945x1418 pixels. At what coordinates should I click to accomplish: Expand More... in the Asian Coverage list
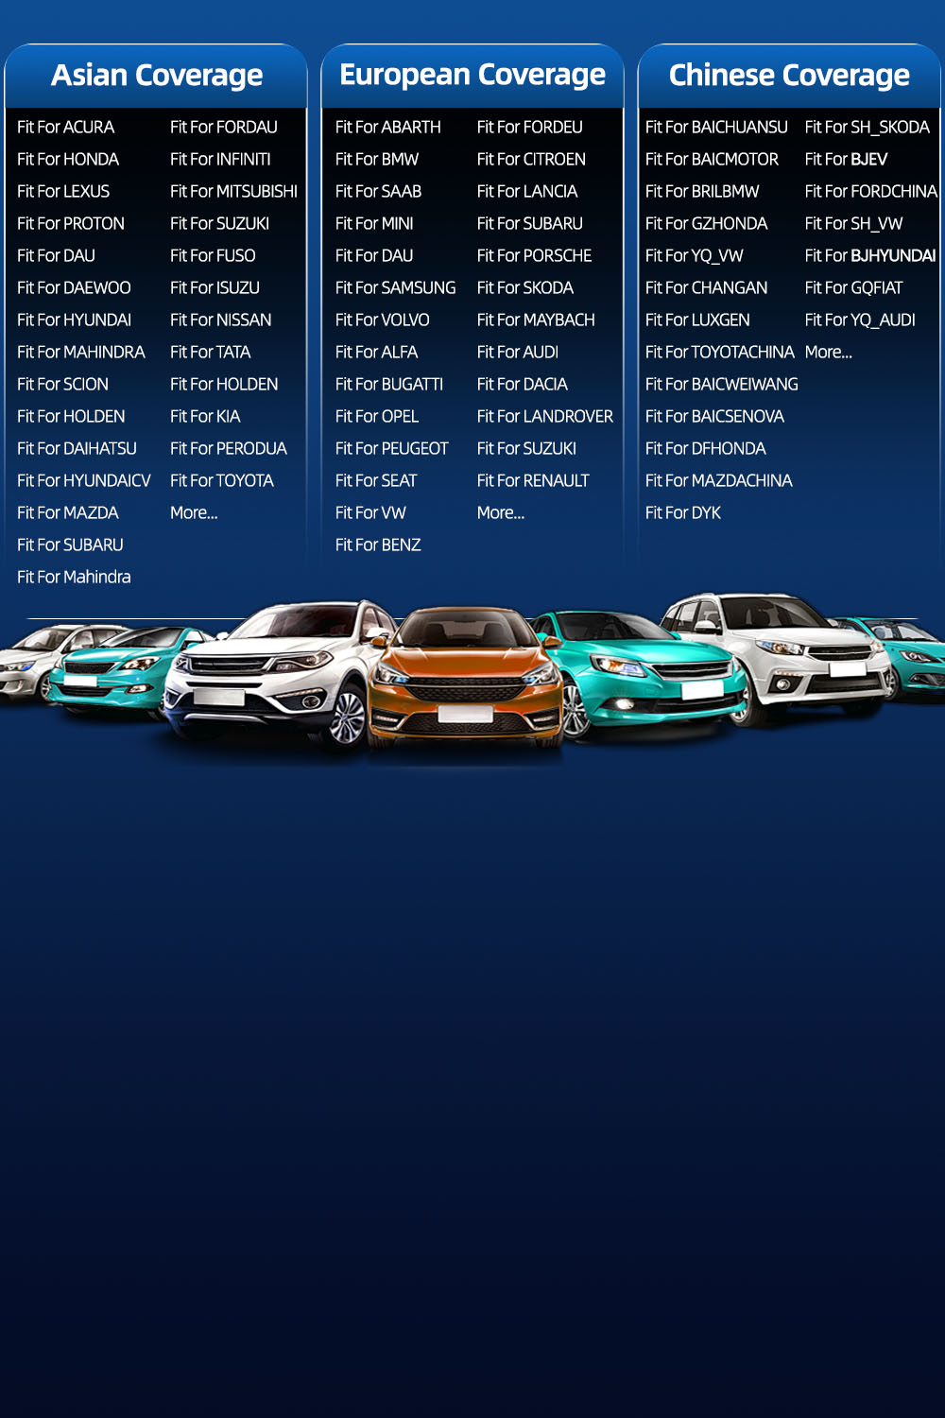(x=194, y=513)
